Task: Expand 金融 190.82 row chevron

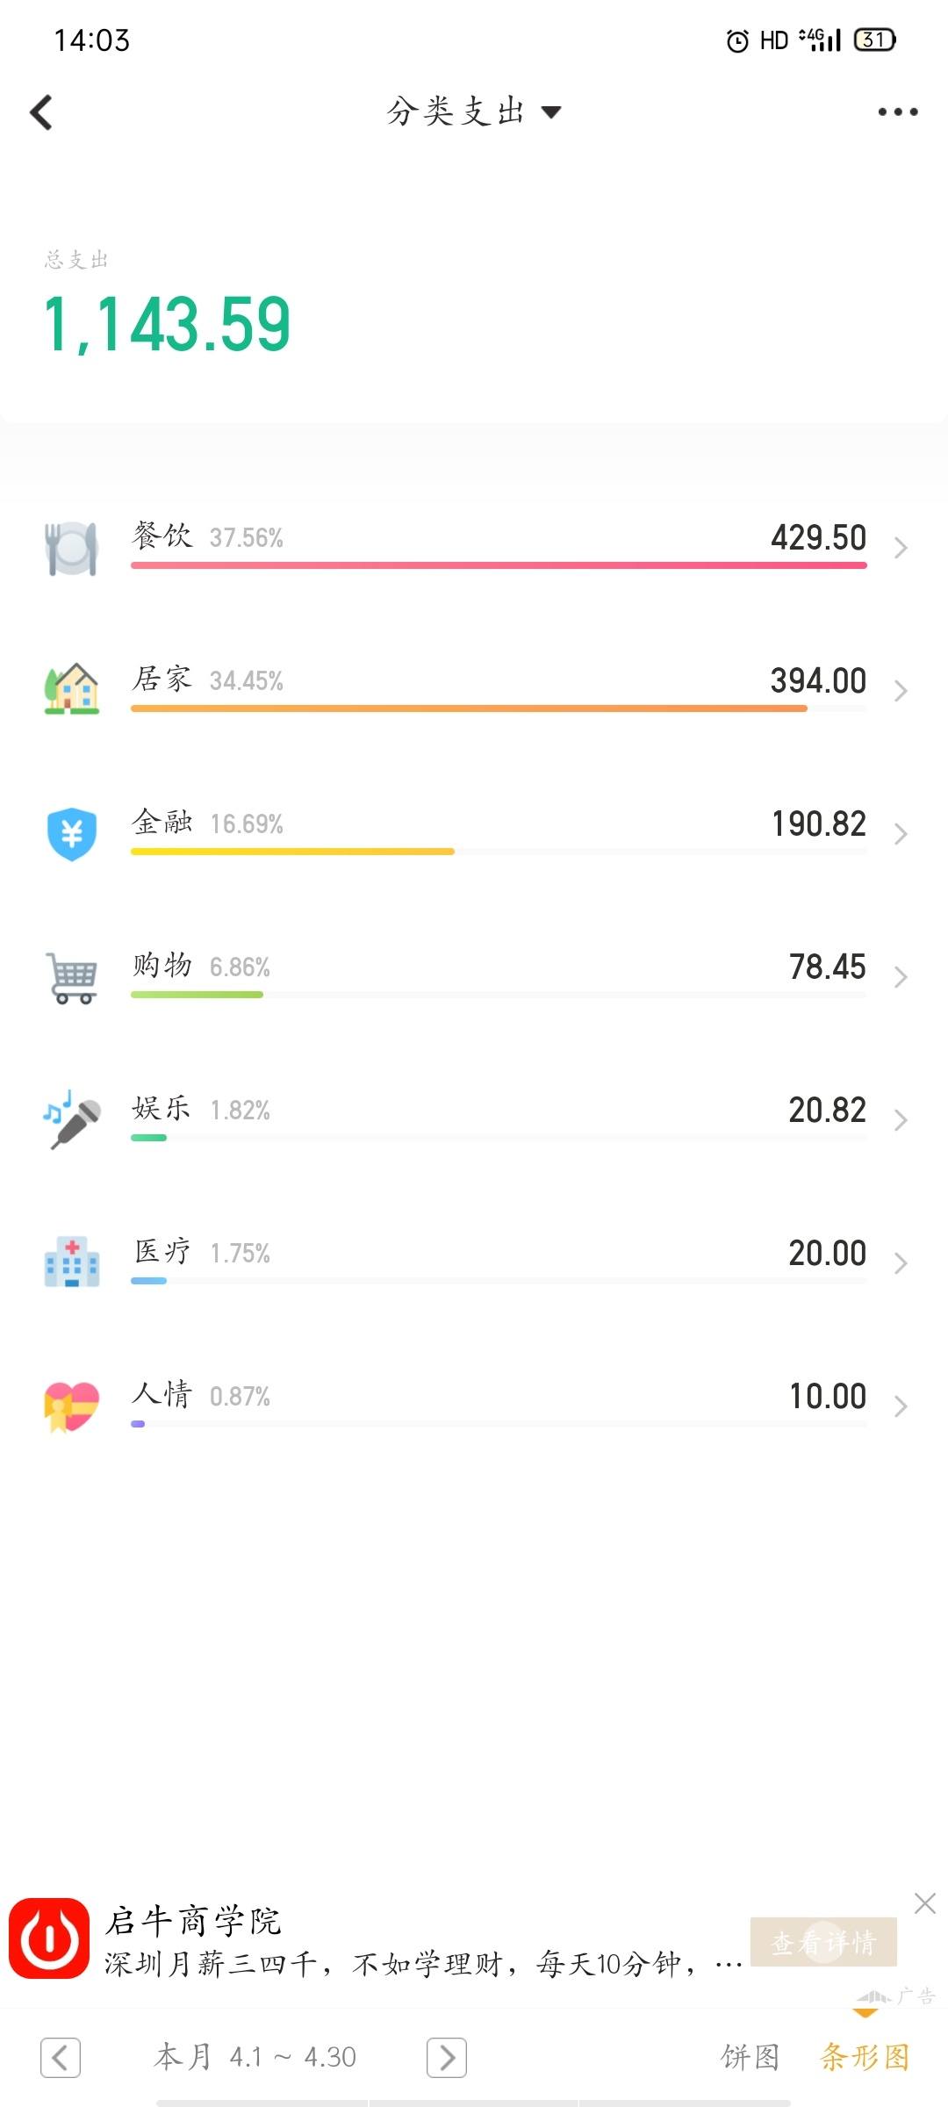Action: point(900,834)
